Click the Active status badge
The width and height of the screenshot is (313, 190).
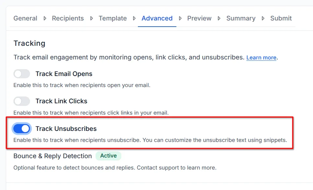[108, 156]
